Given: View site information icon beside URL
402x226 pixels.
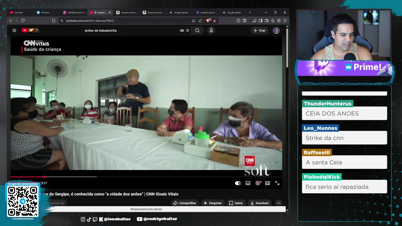Looking at the screenshot, I should pyautogui.click(x=62, y=21).
